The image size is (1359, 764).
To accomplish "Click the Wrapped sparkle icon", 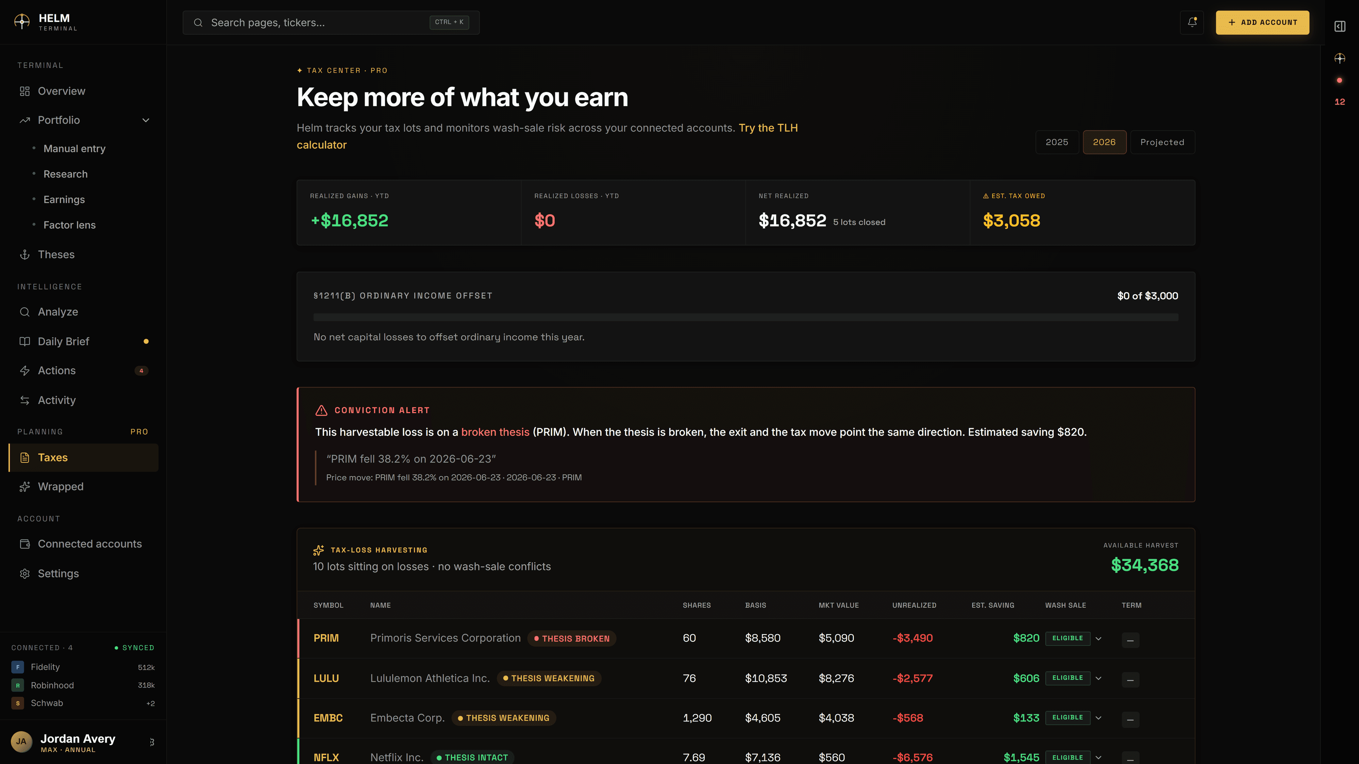I will (x=25, y=487).
